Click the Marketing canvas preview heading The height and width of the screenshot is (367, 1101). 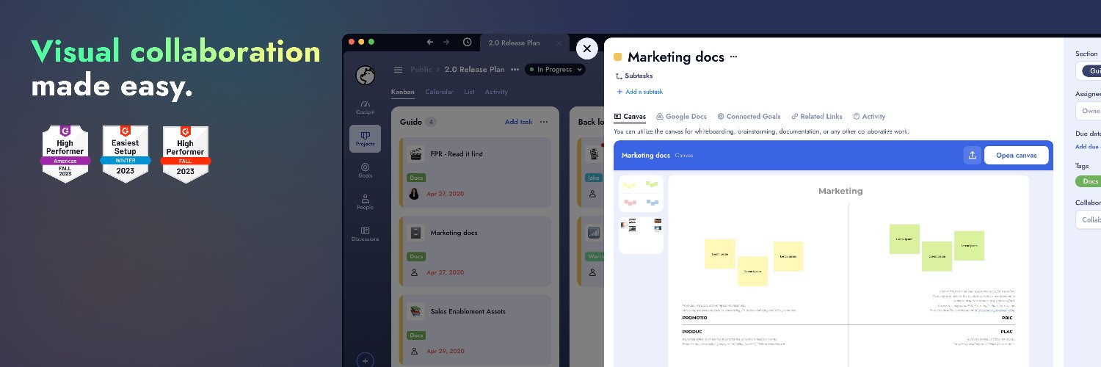coord(840,191)
